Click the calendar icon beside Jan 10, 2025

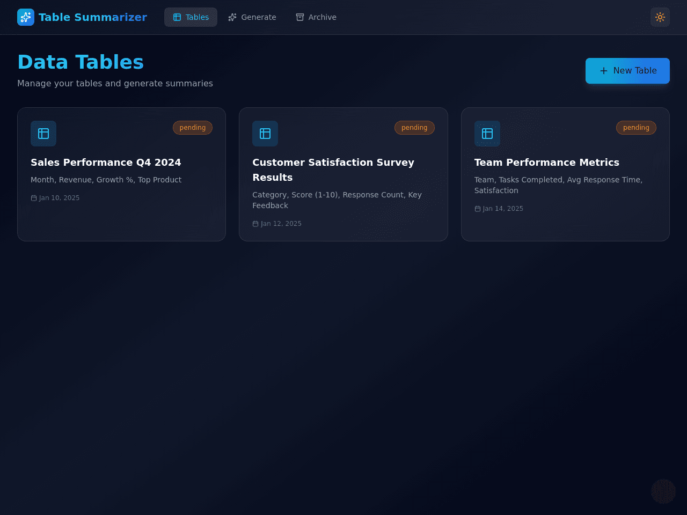(34, 198)
